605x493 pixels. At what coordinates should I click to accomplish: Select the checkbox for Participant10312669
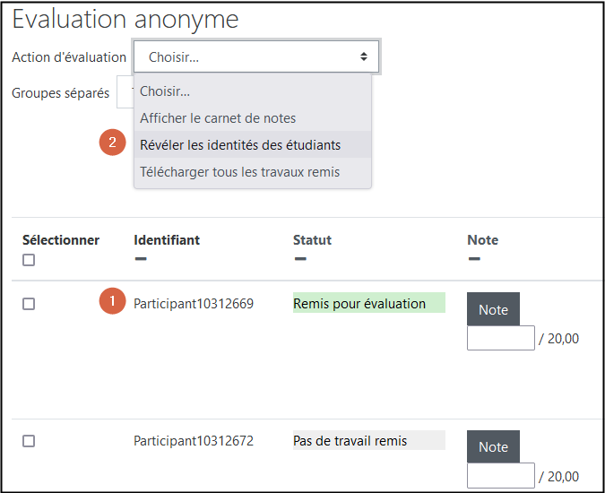[29, 304]
